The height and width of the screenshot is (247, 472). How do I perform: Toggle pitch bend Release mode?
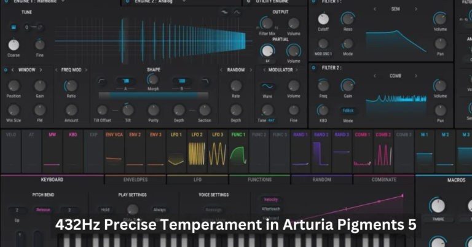click(x=43, y=210)
